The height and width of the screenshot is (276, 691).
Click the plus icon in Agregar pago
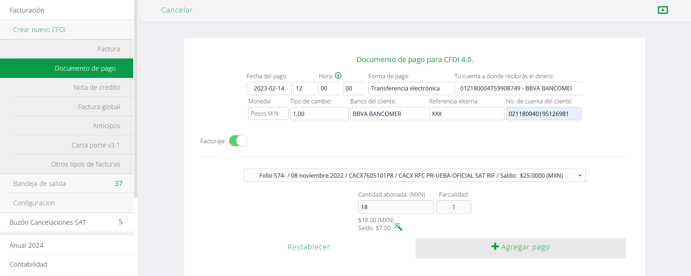coord(495,247)
